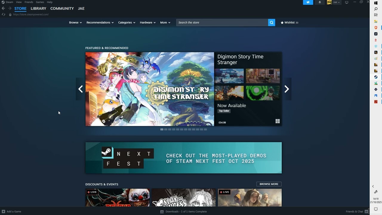Open Task View on the taskbar
This screenshot has width=382, height=215.
point(376,15)
